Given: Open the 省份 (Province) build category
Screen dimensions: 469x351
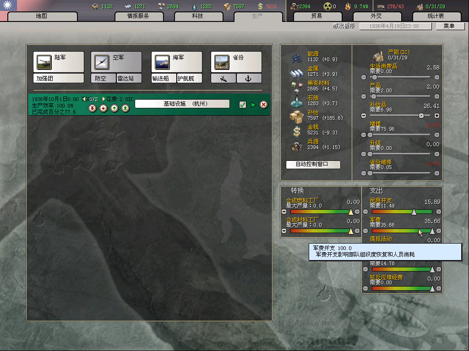Looking at the screenshot, I should tap(236, 62).
